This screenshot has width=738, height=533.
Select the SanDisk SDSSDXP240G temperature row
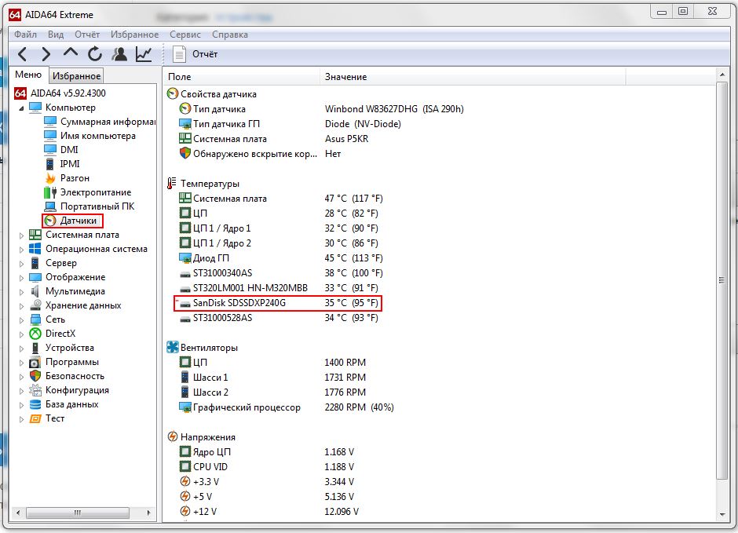click(x=278, y=303)
